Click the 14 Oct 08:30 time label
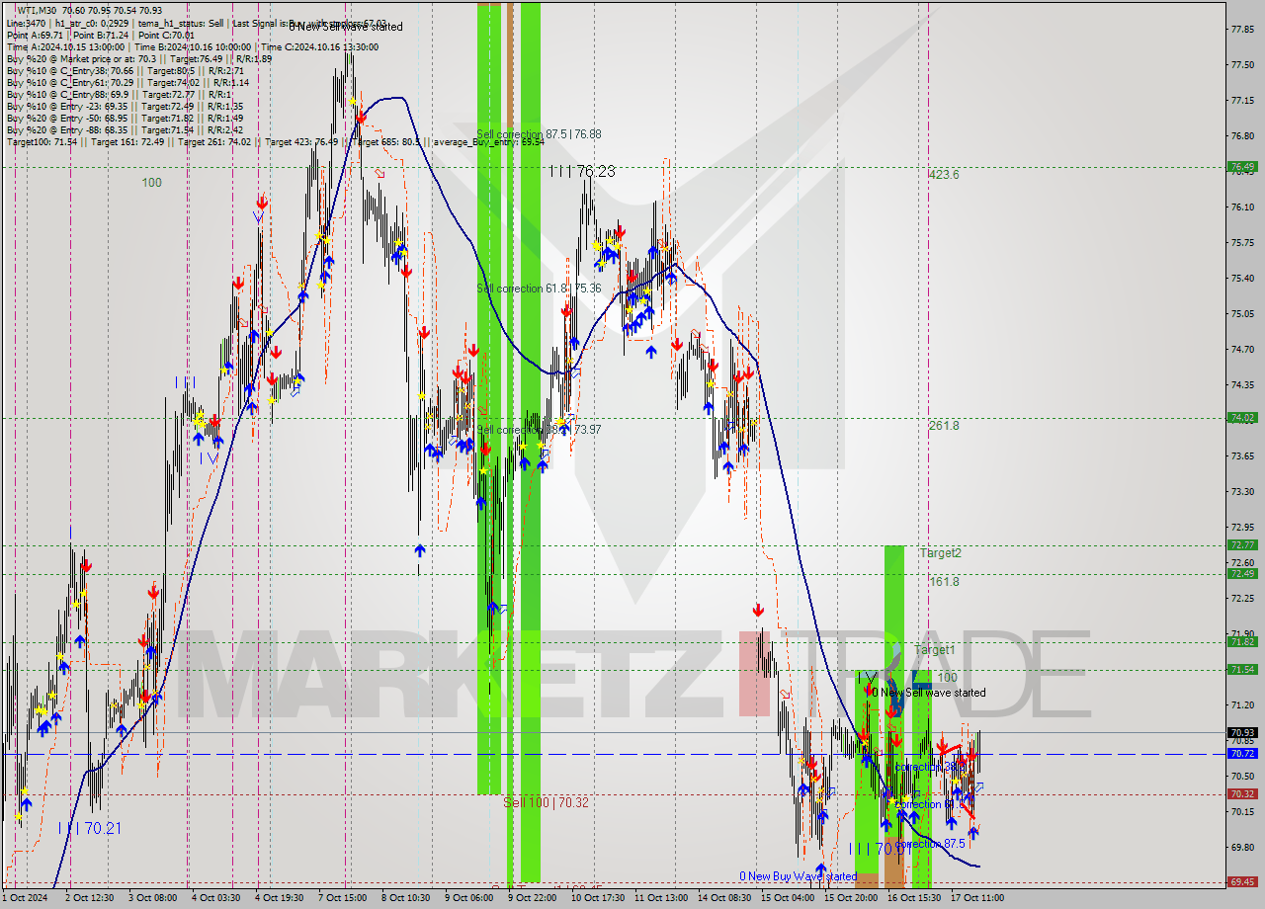This screenshot has height=909, width=1265. coord(726,898)
